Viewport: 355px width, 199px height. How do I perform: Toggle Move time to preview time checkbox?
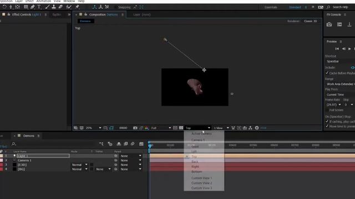tap(327, 126)
